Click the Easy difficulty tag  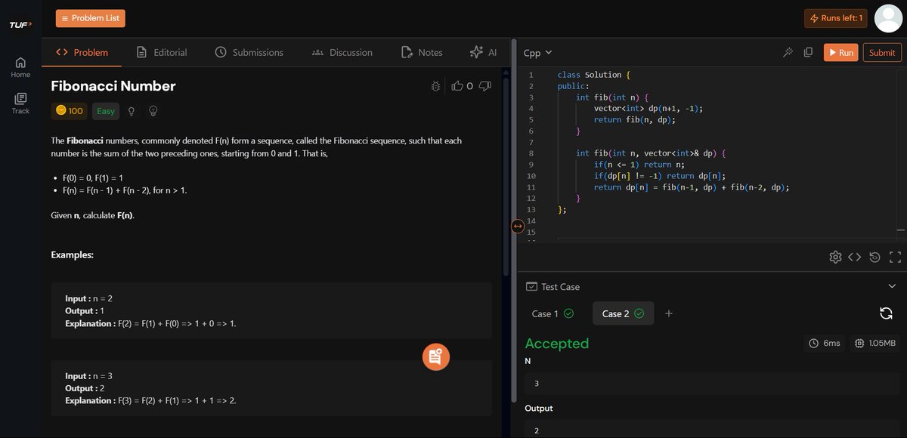(106, 111)
